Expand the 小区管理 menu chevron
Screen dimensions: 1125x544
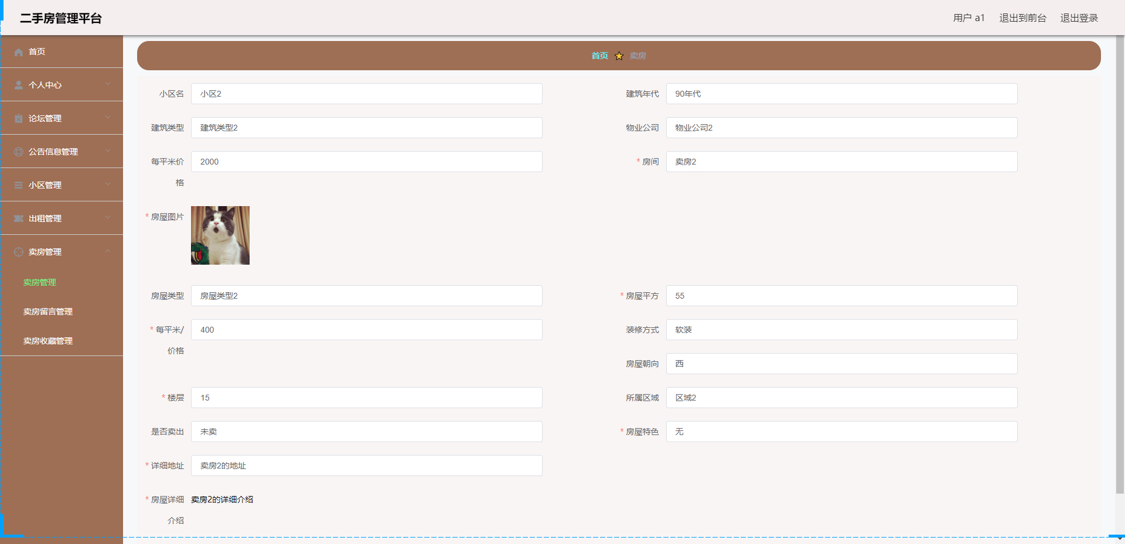click(108, 184)
